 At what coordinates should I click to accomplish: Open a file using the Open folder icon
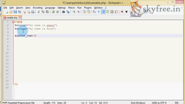11,12
